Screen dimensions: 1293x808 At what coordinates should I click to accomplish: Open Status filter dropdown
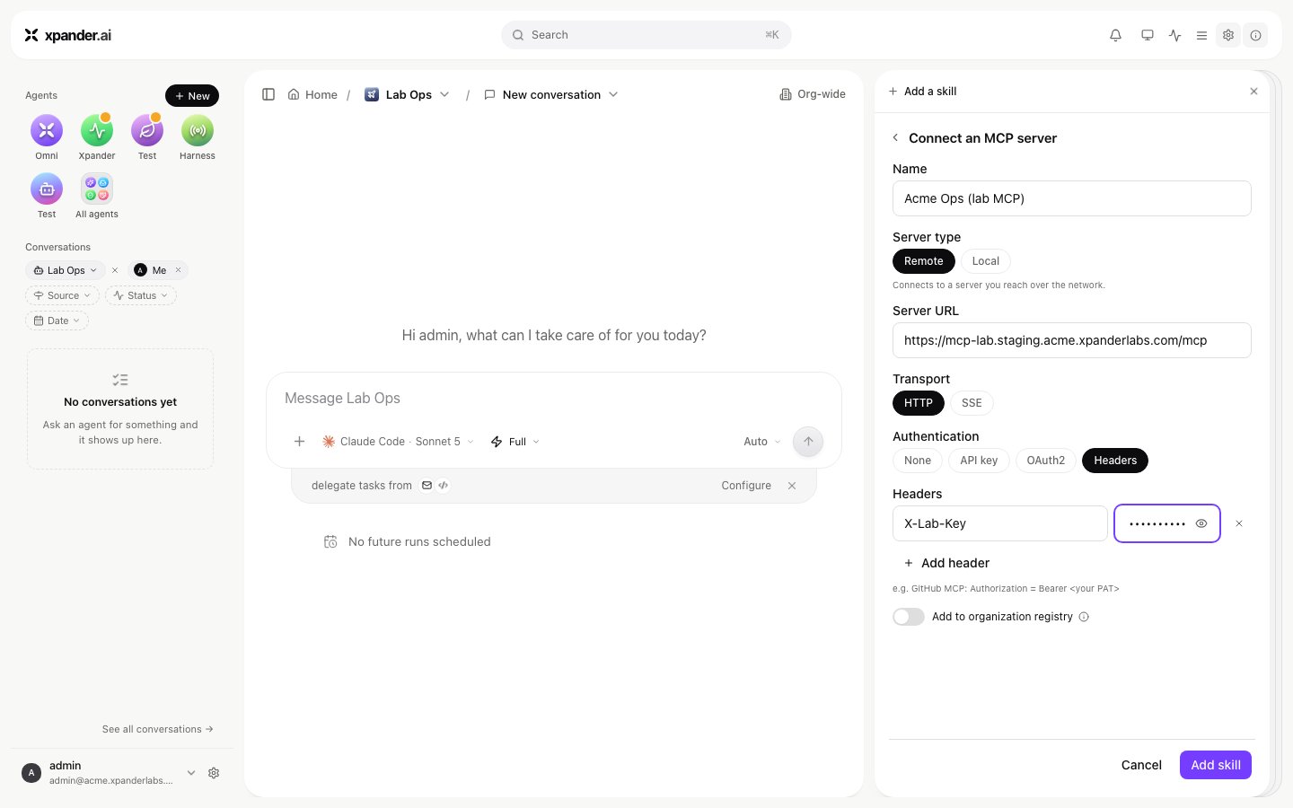pos(141,295)
